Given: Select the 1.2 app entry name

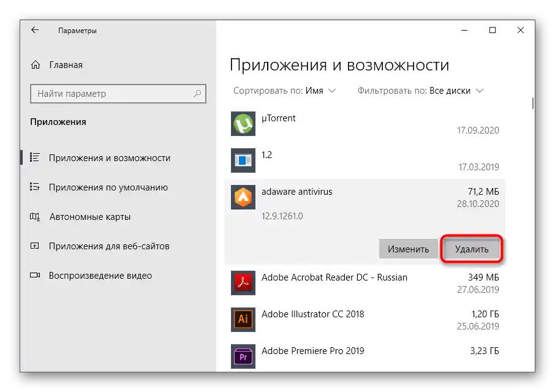Looking at the screenshot, I should (266, 154).
